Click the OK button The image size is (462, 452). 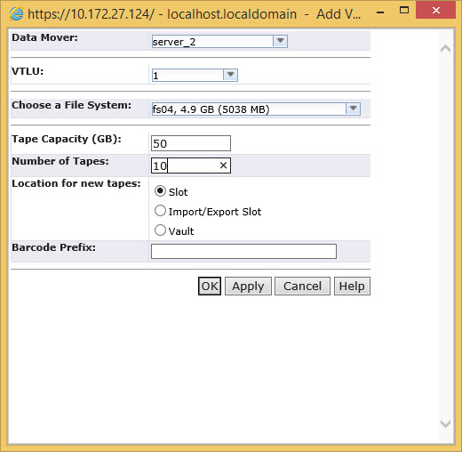tap(210, 286)
